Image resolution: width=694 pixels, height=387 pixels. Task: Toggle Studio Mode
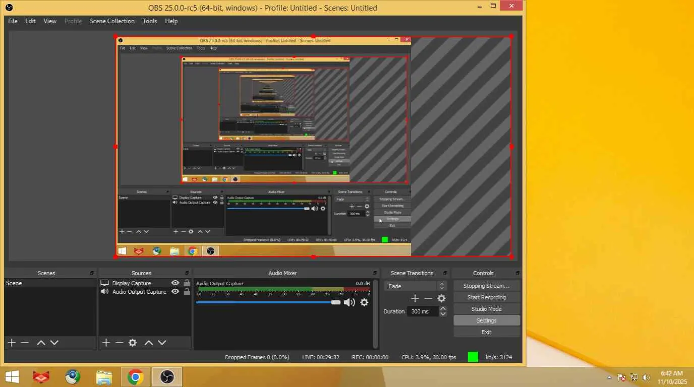[x=487, y=309]
